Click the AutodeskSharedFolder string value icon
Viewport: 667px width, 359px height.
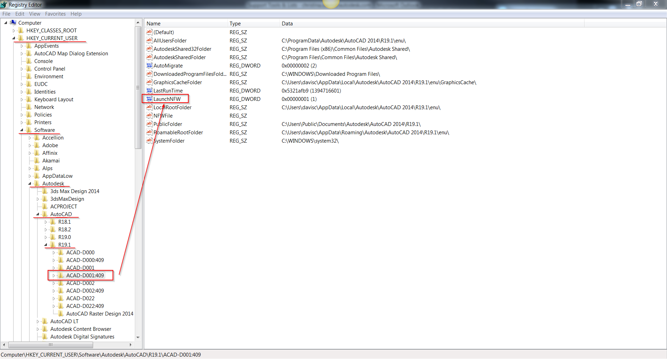coord(149,57)
